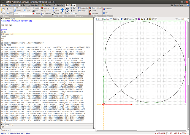Delete the selected block
Screen dimensions: 190x135
[36, 14]
